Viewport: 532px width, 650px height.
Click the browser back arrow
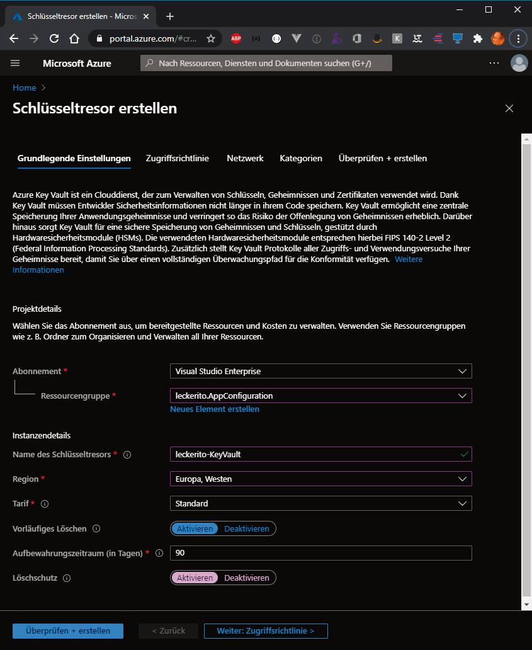click(14, 38)
